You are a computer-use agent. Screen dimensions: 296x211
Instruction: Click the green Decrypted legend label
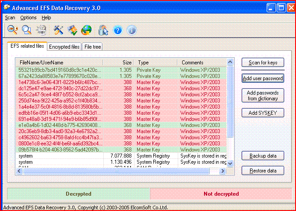(x=78, y=194)
